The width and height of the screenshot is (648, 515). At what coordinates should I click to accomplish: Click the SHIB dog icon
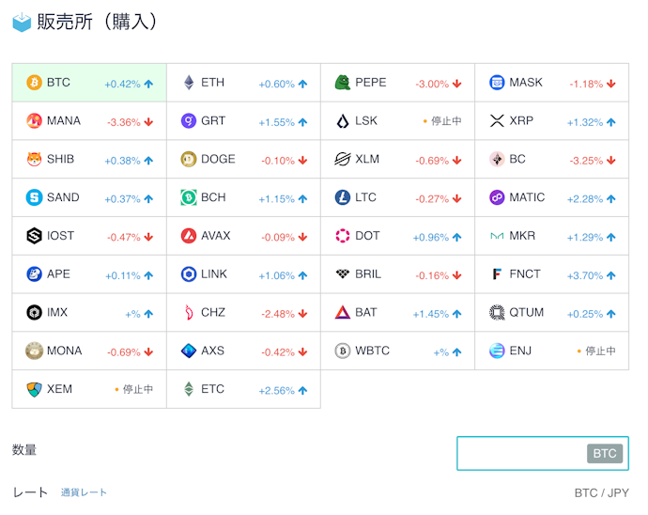tap(35, 159)
